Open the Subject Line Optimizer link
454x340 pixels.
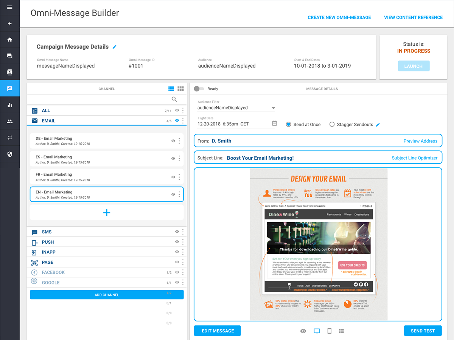(415, 158)
